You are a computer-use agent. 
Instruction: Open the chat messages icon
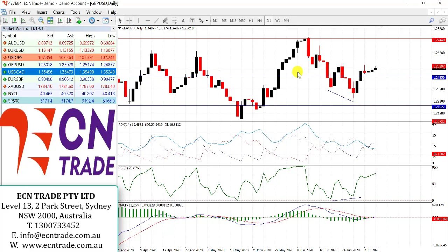tap(442, 21)
